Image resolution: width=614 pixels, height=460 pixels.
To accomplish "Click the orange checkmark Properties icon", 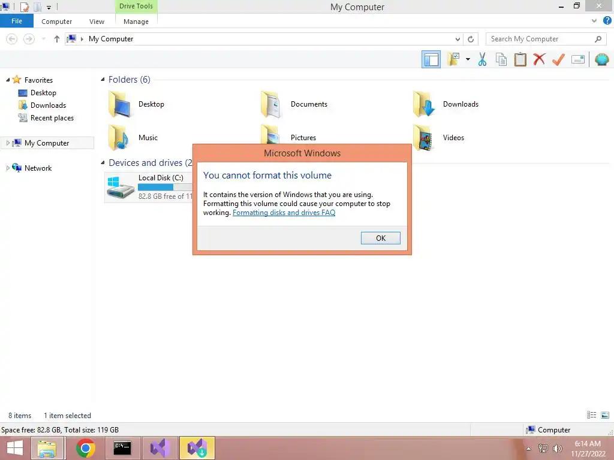I will (558, 59).
